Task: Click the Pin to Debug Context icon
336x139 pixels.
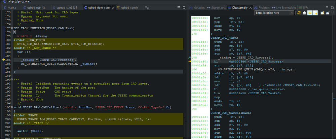Action: click(x=327, y=13)
